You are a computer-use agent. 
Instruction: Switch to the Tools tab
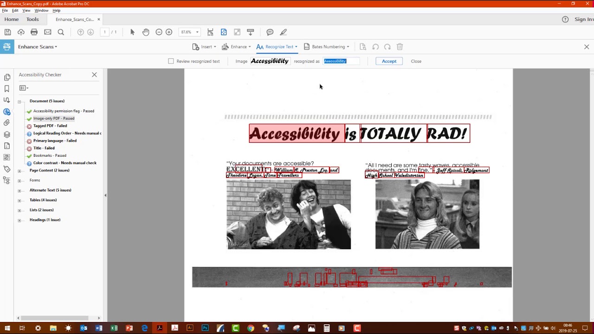[32, 19]
